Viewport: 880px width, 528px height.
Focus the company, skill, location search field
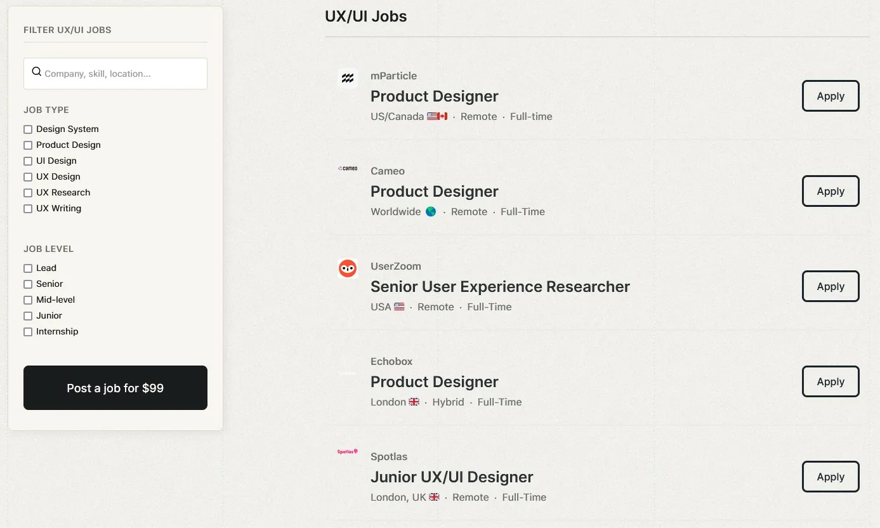click(x=115, y=74)
